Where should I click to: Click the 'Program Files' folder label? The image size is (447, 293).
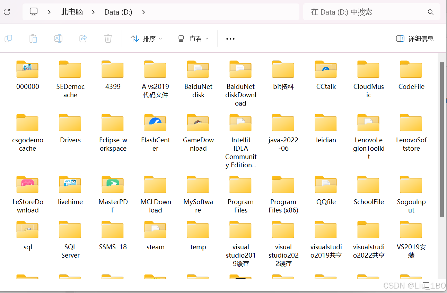(241, 206)
